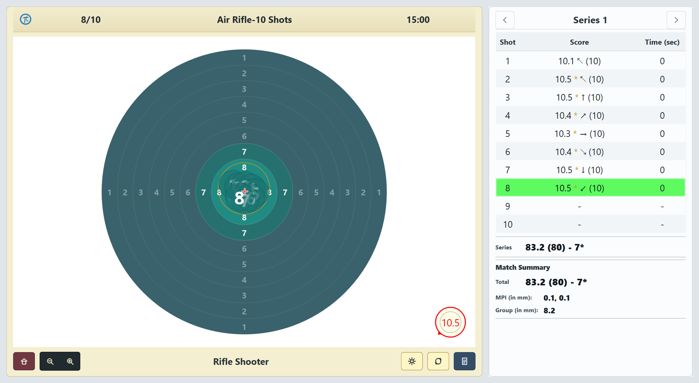Click the Time (sec) column header
This screenshot has width=699, height=383.
pos(662,42)
